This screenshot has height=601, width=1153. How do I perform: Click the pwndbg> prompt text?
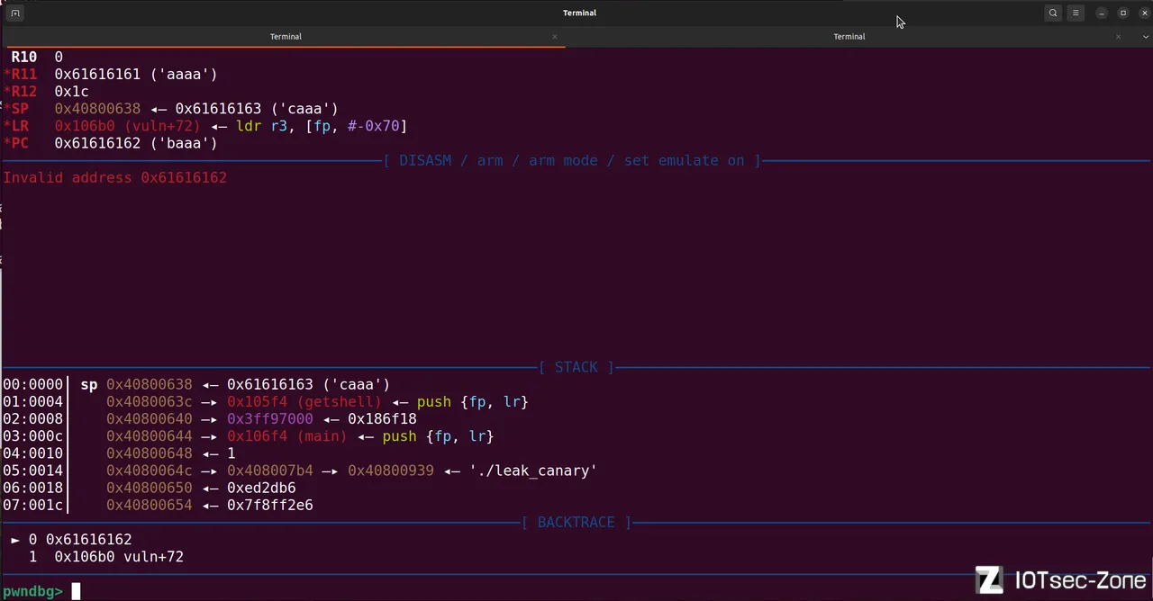coord(33,591)
